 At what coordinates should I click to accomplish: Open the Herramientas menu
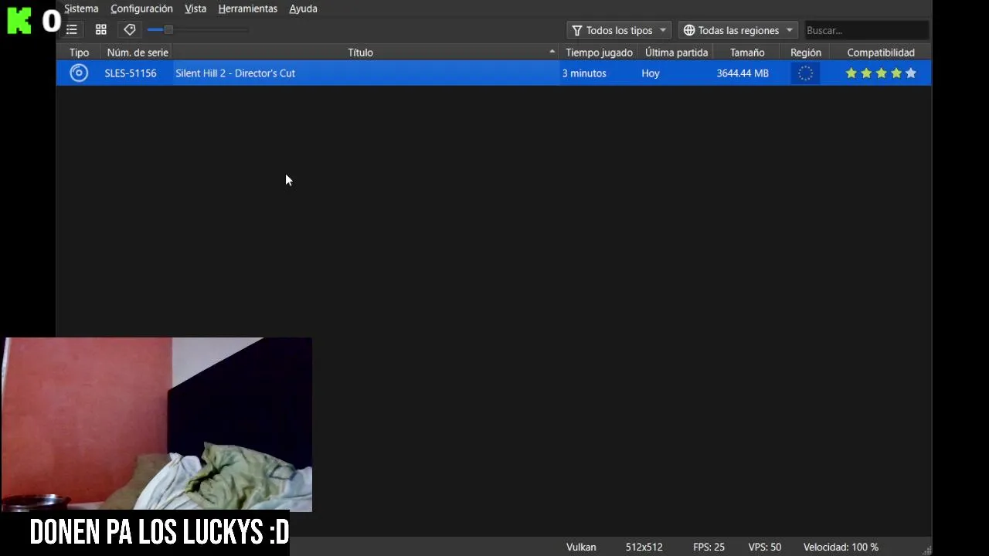click(248, 8)
